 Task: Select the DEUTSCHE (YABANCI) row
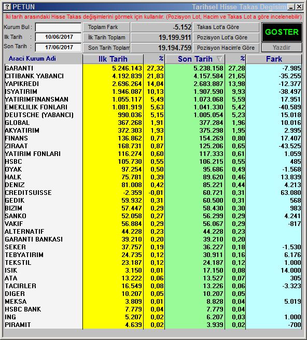point(153,115)
